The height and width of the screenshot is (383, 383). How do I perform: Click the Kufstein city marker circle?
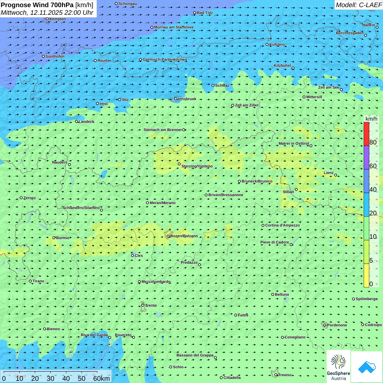[x=267, y=44]
